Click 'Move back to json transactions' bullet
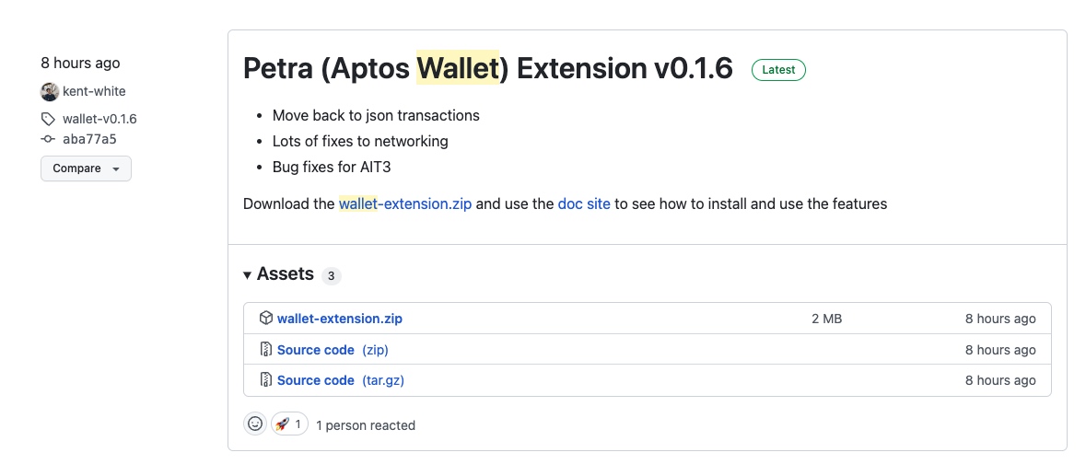 [376, 115]
